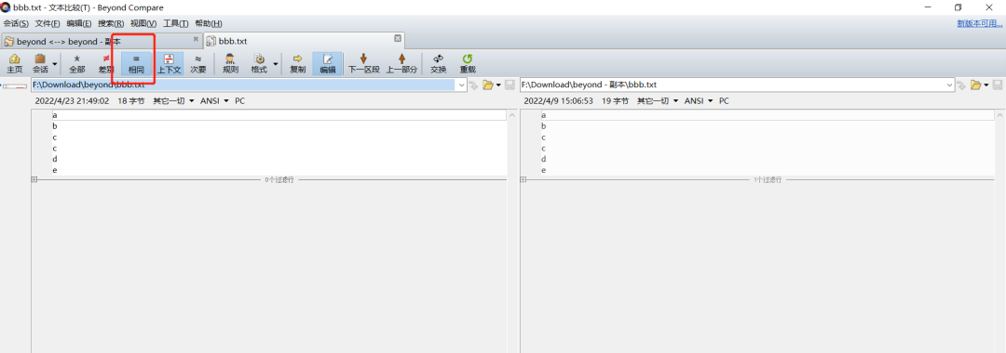Click left pane scrollbar up arrow
Screen dimensions: 1006x353
[511, 116]
